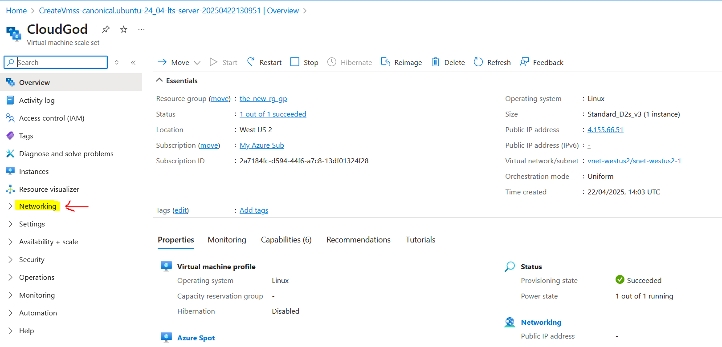Expand the Security menu group
Screen dimensions: 722x347
(10, 259)
